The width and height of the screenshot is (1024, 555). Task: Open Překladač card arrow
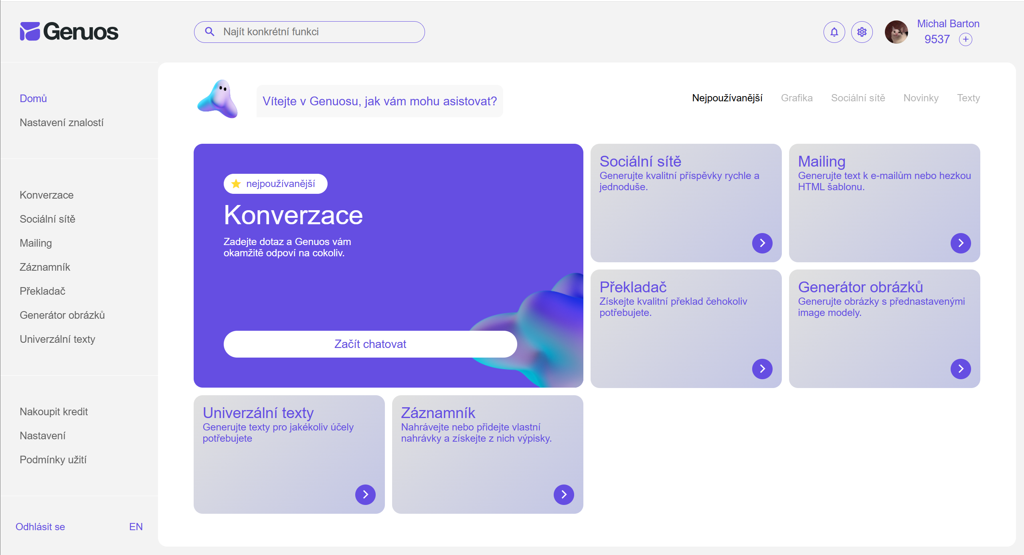click(762, 369)
